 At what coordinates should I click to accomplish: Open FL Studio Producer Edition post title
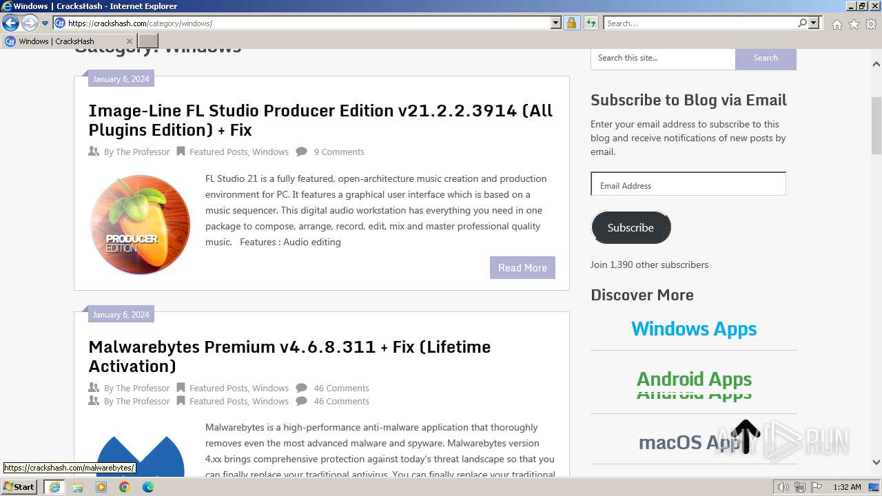[320, 121]
